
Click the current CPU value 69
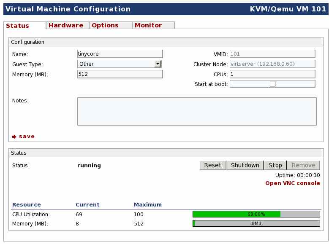[79, 215]
